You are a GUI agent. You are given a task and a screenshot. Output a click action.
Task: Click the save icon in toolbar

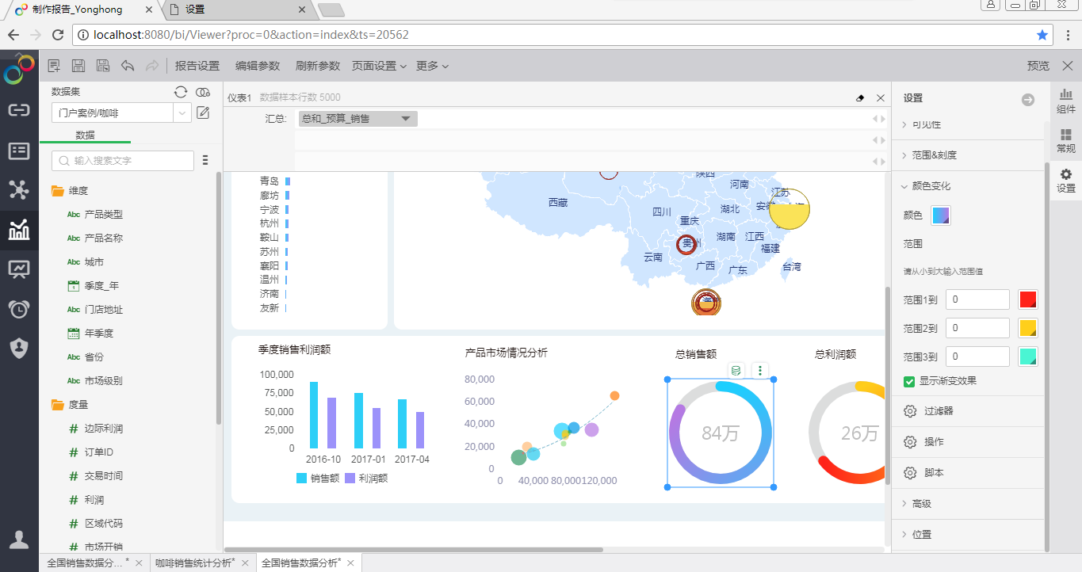click(x=78, y=66)
